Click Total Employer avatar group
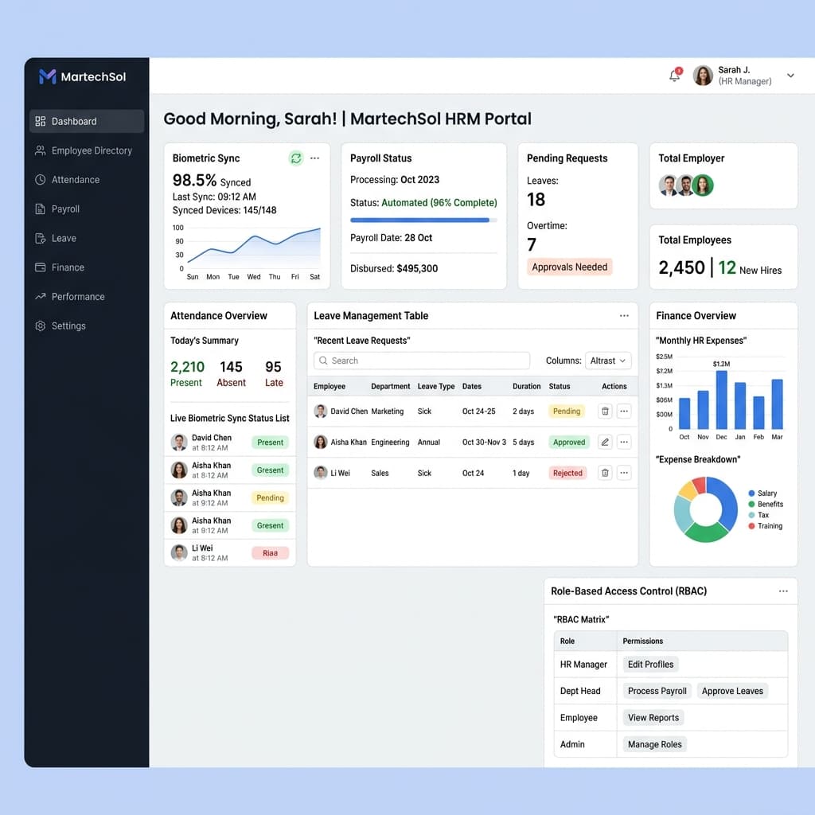 tap(686, 185)
